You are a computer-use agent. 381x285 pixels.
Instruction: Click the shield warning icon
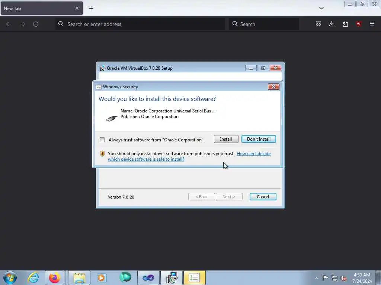coord(102,154)
